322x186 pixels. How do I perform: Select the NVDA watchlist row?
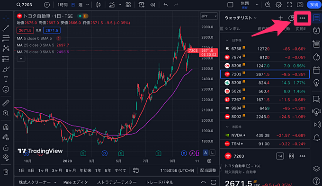tap(265, 135)
